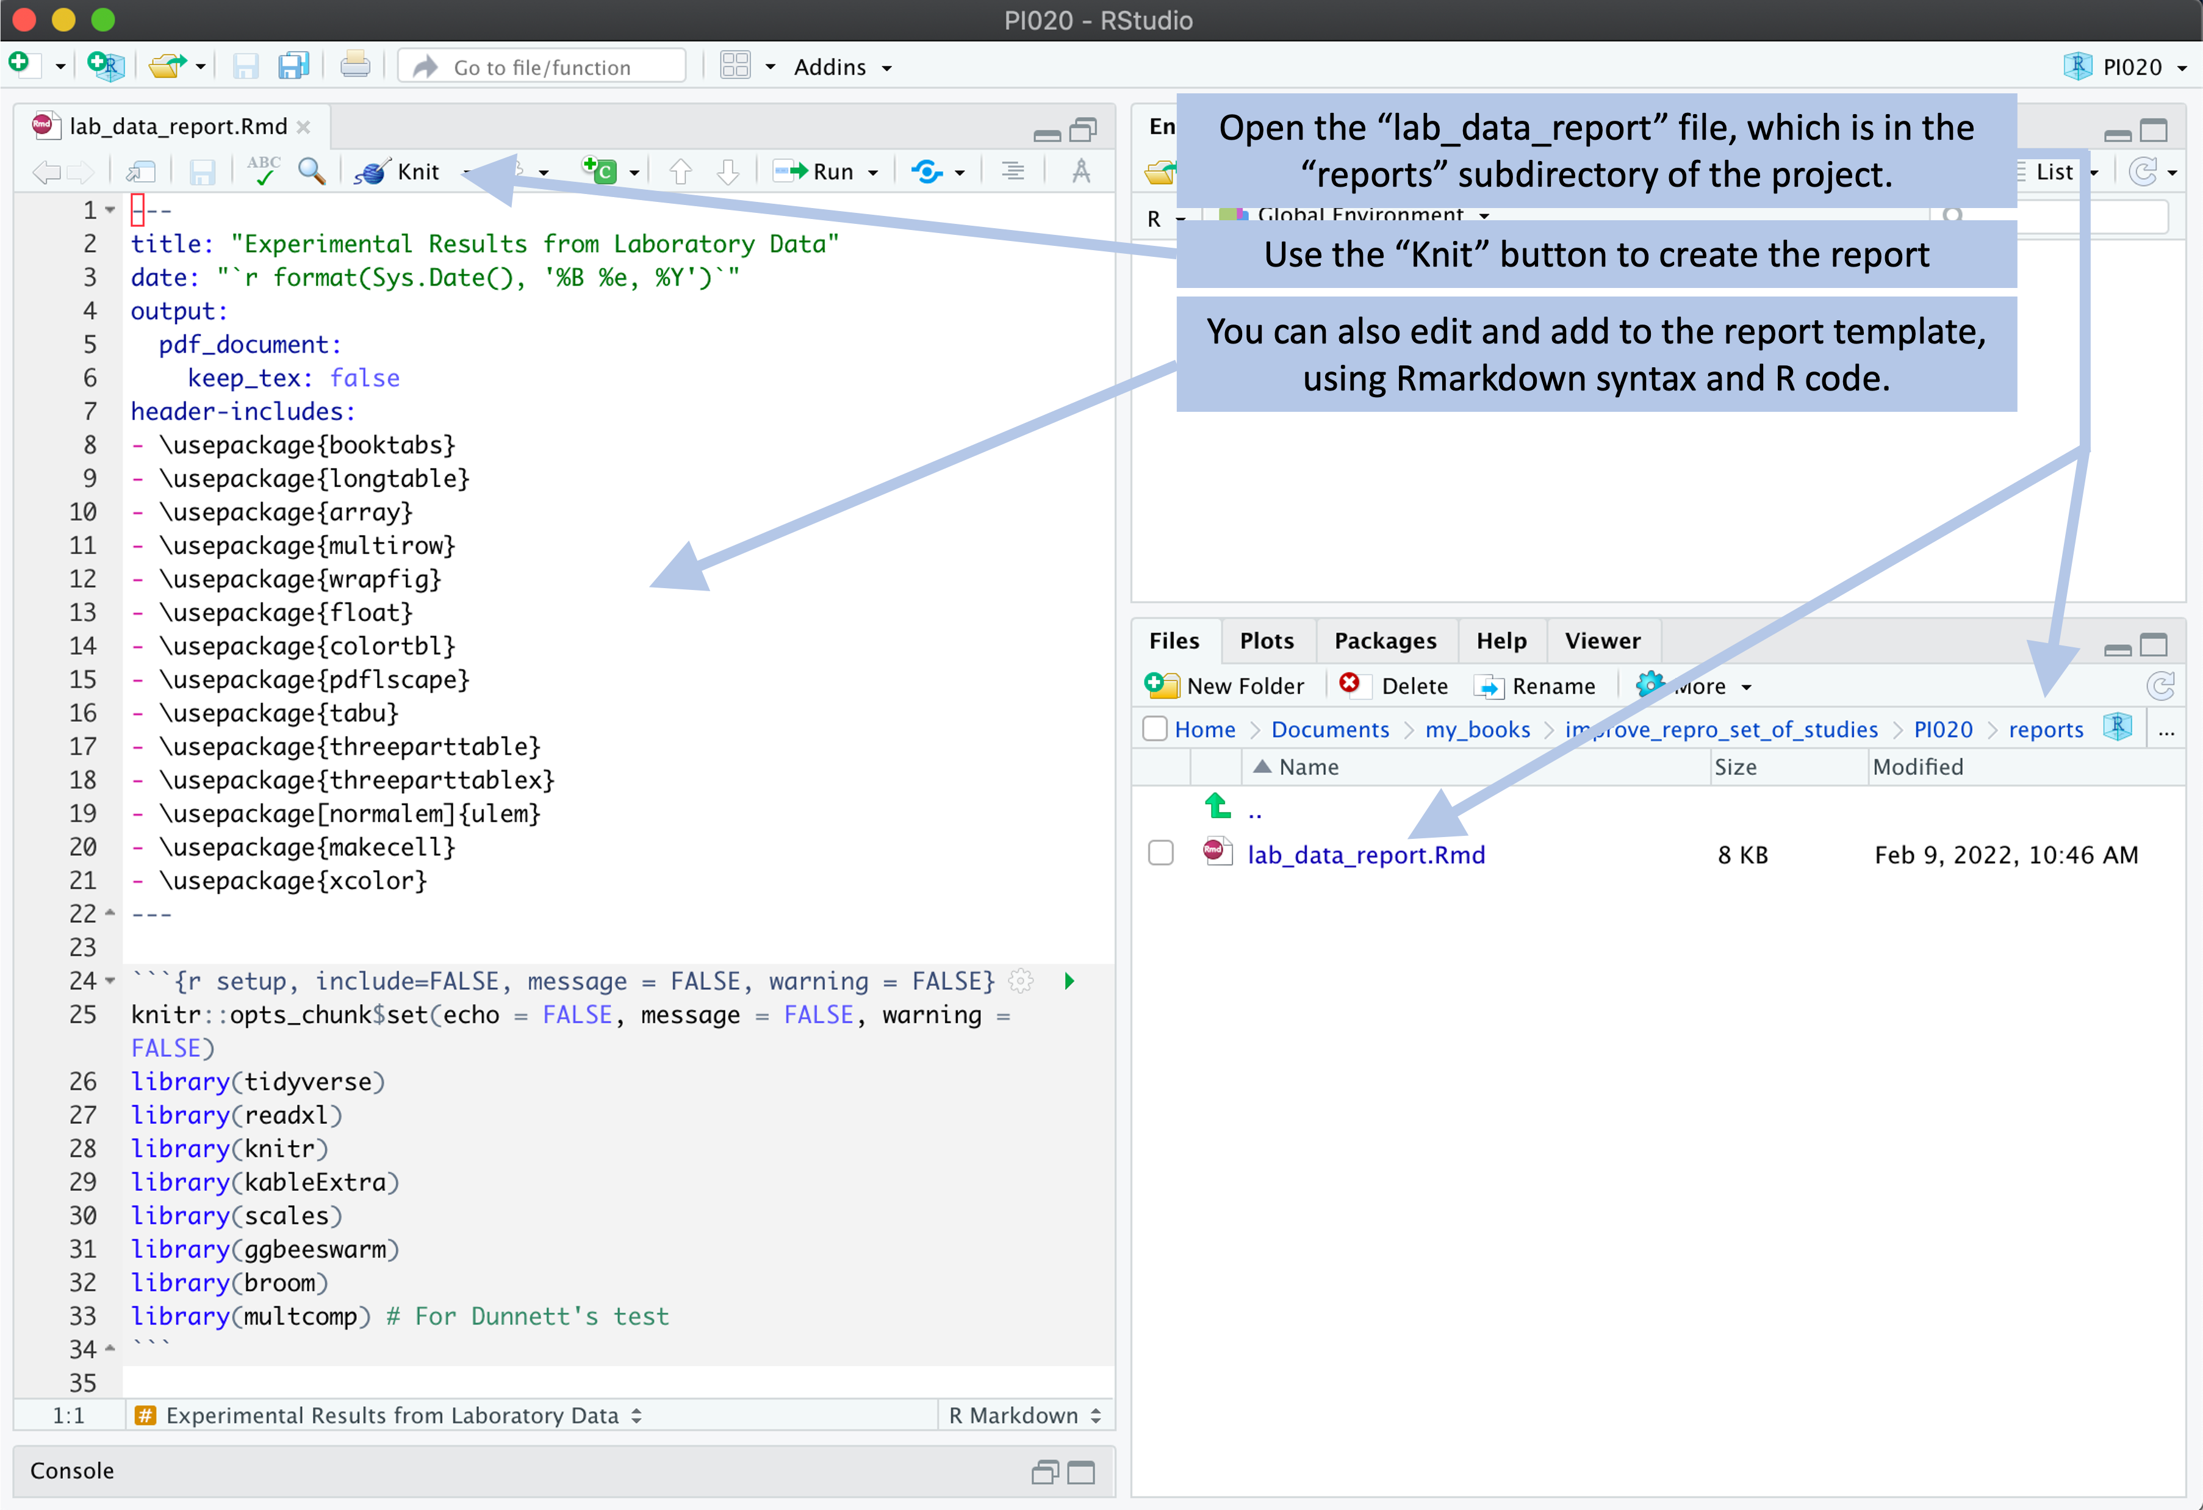Collapse the setup chunk fold arrow
The image size is (2203, 1510).
tap(110, 981)
